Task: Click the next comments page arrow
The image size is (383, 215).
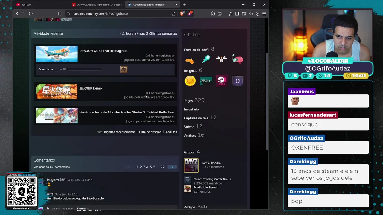Action: click(x=172, y=167)
